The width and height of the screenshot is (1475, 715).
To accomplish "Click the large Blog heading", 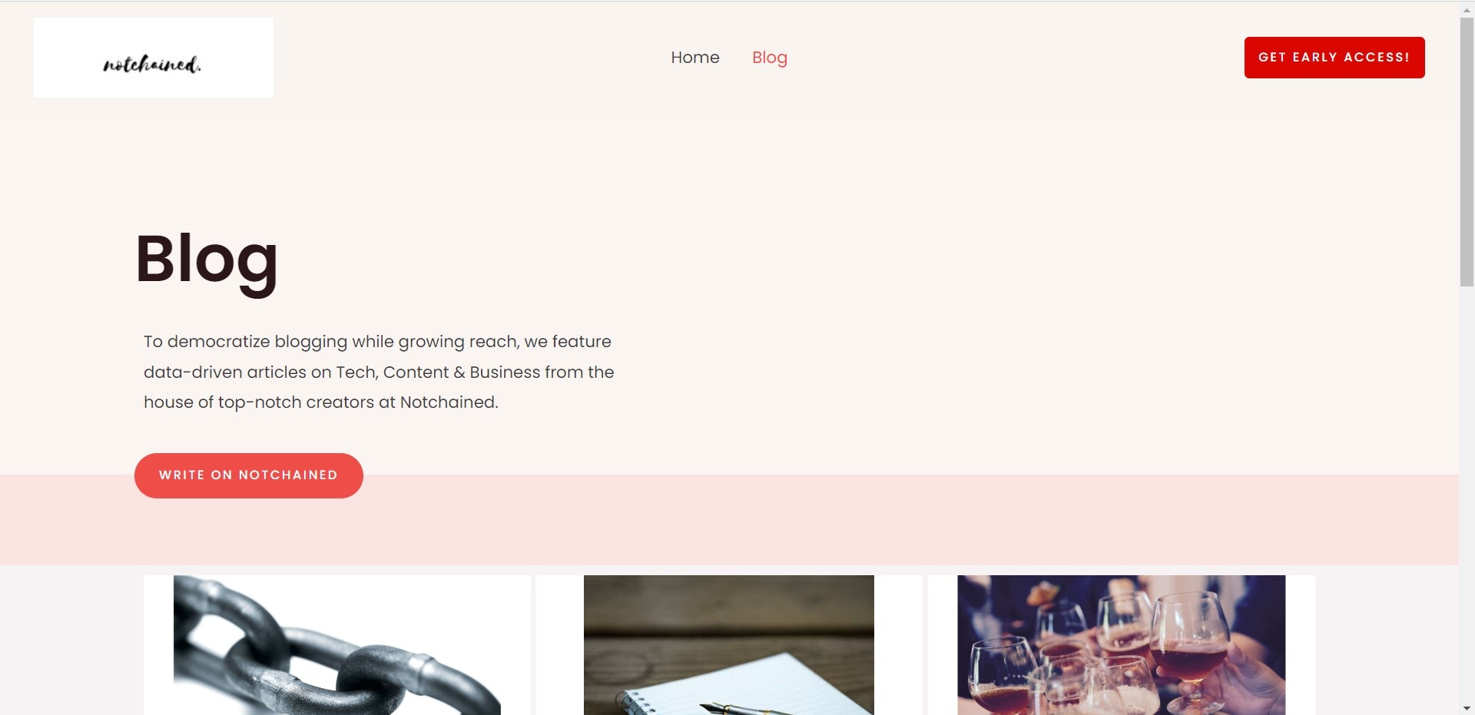I will [207, 261].
